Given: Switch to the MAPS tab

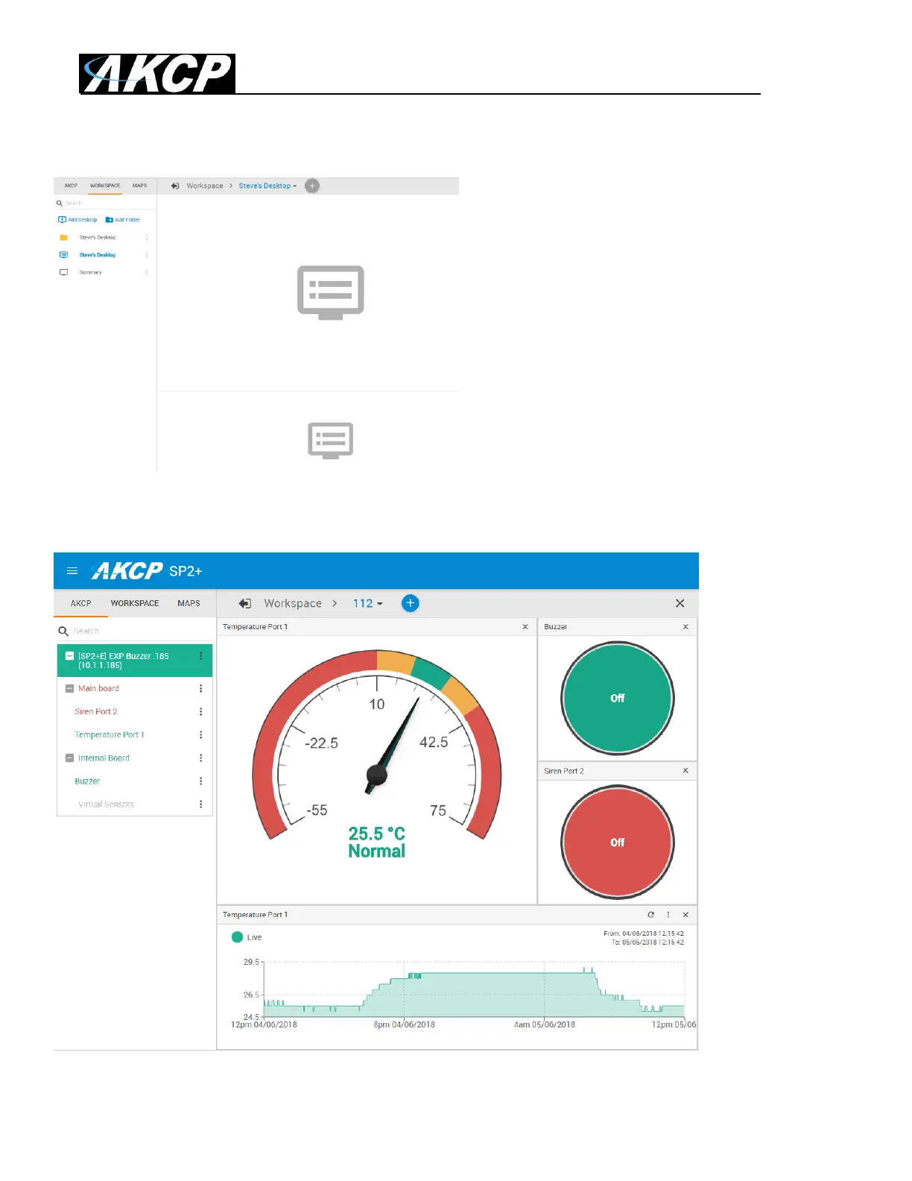Looking at the screenshot, I should point(189,603).
